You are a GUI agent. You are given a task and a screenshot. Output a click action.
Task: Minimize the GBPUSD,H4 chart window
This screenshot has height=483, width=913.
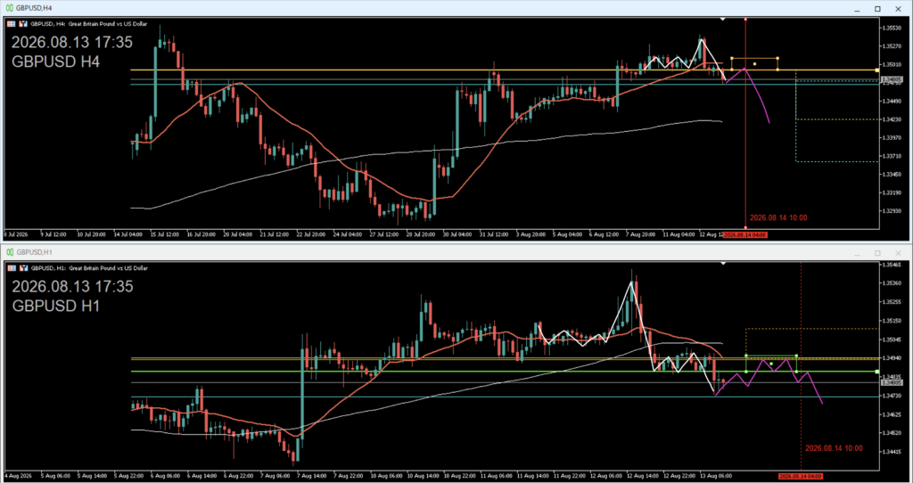[857, 9]
